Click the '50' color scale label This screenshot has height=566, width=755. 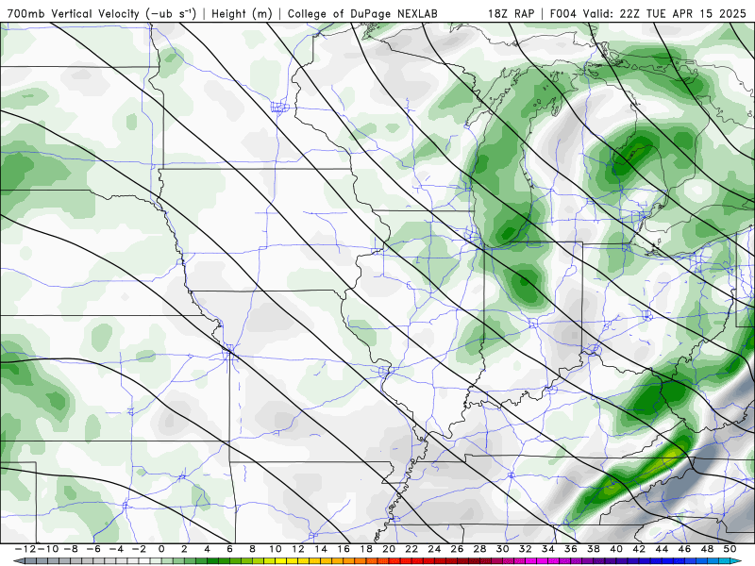(730, 549)
